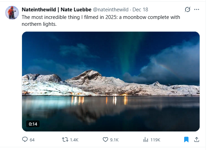Viewport: 212px width, 150px height.
Task: Toggle the repost arrows icon
Action: coord(64,140)
